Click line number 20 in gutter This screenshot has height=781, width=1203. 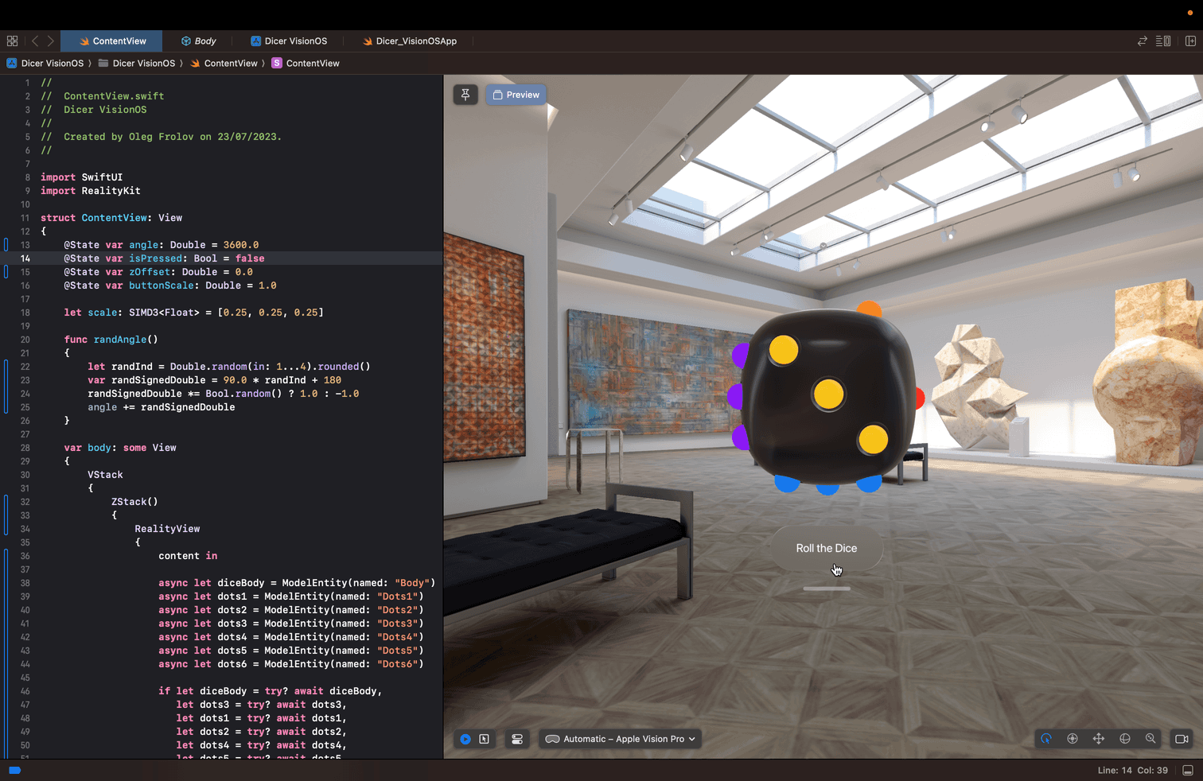(25, 340)
